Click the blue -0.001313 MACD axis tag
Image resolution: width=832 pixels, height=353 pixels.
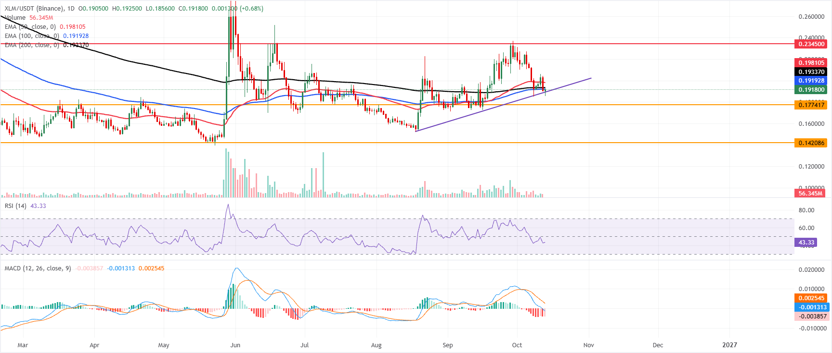[811, 307]
